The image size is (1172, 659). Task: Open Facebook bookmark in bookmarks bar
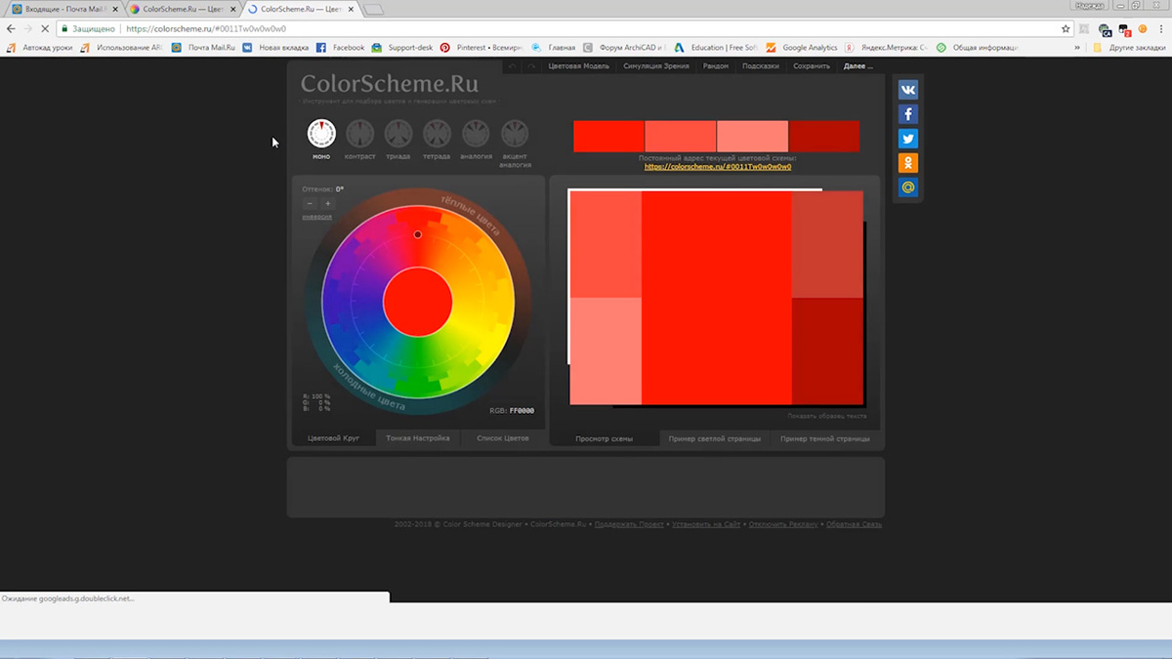pyautogui.click(x=340, y=47)
